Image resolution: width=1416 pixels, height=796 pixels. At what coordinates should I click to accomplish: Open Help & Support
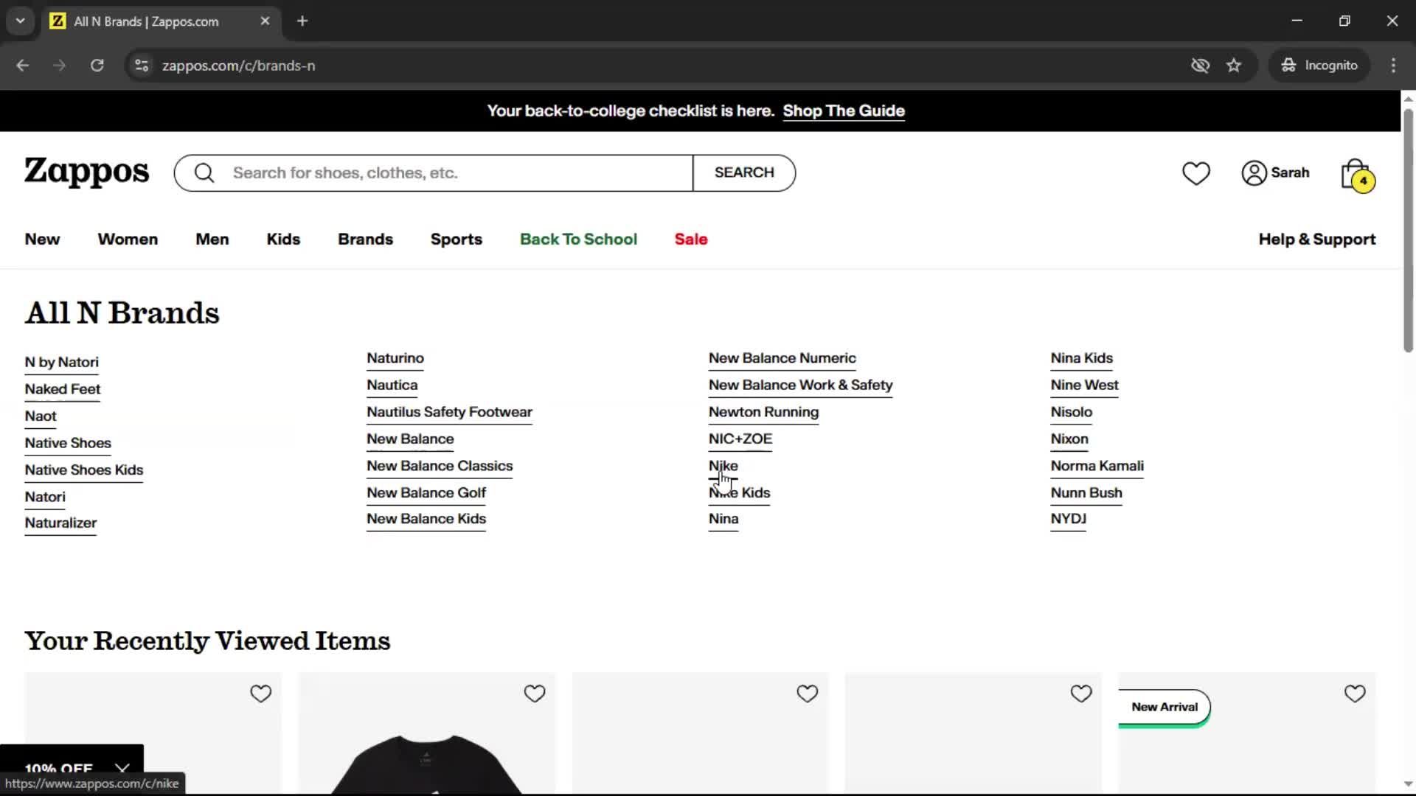pyautogui.click(x=1316, y=240)
